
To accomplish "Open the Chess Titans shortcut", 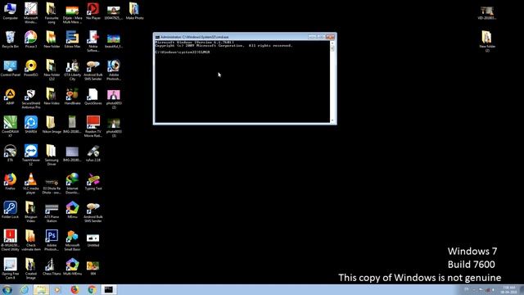I will coord(52,266).
